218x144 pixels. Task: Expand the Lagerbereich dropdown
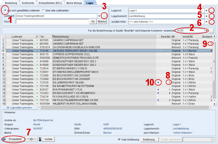pos(206,16)
